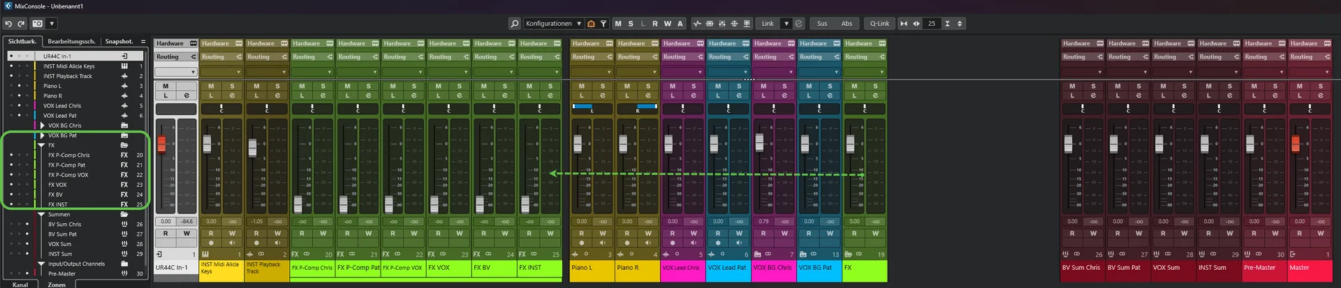1341x288 pixels.
Task: Click the -1.05 volume value field
Action: [256, 221]
